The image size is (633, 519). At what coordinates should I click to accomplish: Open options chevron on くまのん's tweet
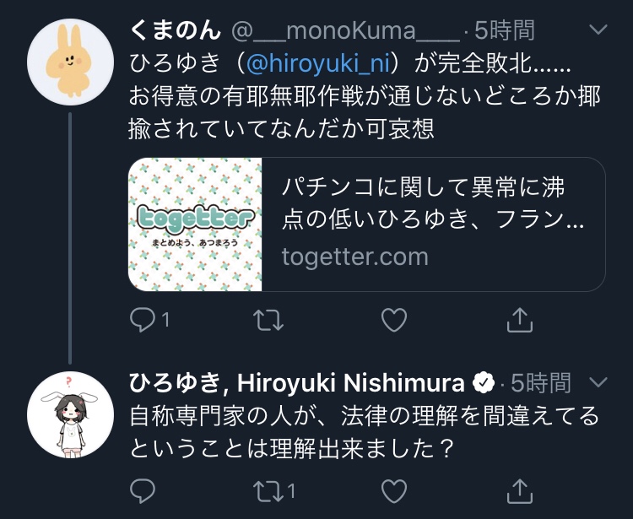[598, 30]
